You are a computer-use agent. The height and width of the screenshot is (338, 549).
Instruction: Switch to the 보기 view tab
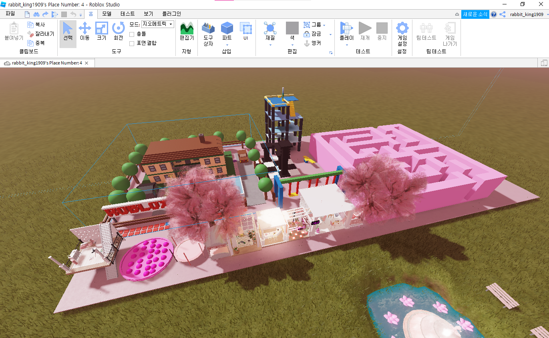click(149, 14)
